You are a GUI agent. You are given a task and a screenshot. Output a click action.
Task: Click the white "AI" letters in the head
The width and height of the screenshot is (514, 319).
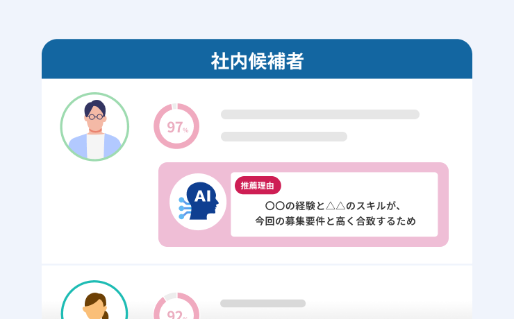(x=202, y=197)
